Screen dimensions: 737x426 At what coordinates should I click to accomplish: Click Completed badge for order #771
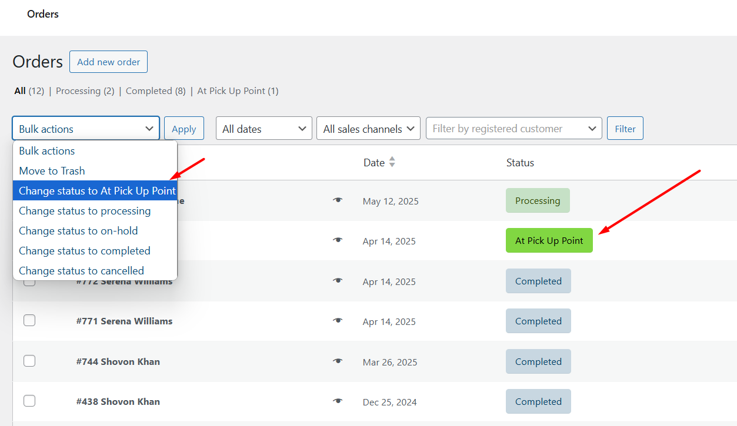click(538, 321)
